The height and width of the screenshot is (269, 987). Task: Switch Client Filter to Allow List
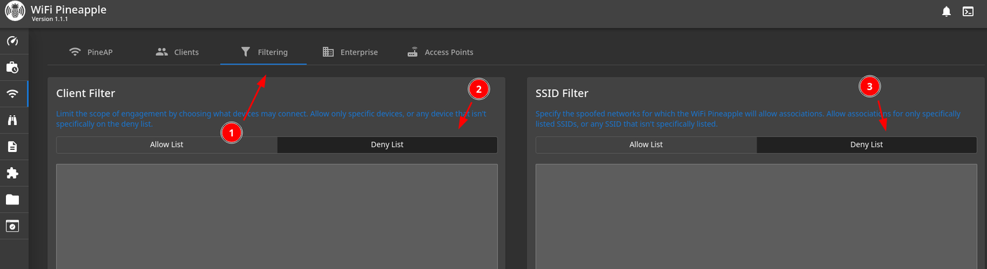click(166, 145)
